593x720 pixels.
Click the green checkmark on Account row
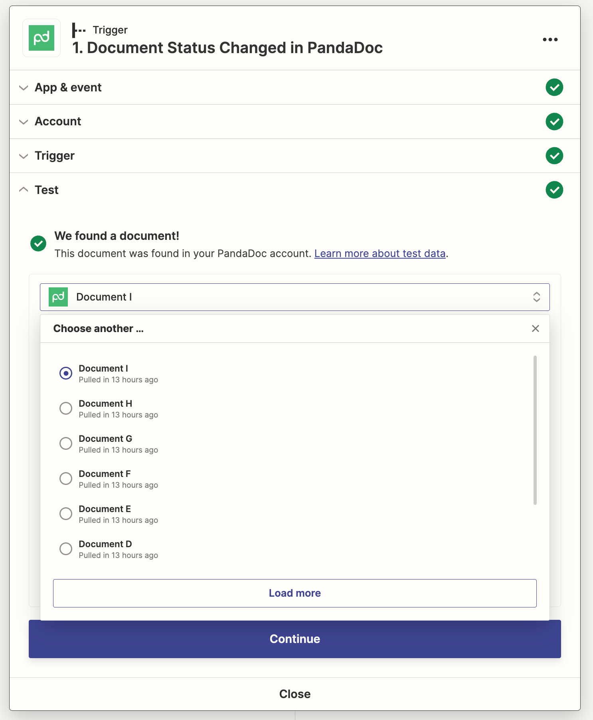click(x=554, y=121)
